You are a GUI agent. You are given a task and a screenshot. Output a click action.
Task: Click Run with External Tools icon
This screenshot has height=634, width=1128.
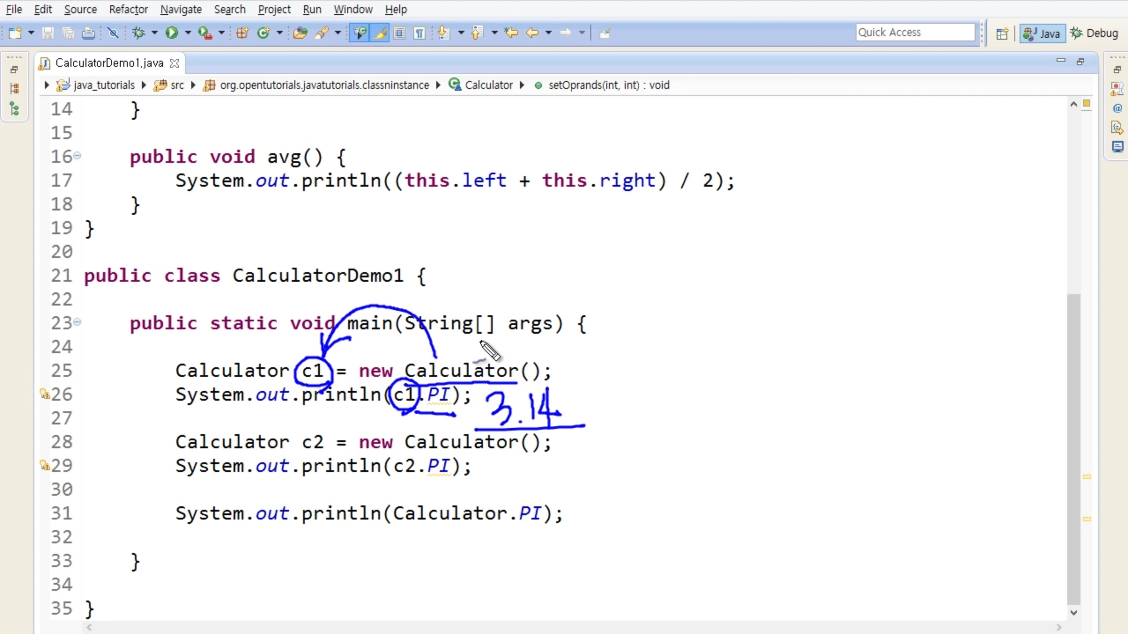(205, 33)
